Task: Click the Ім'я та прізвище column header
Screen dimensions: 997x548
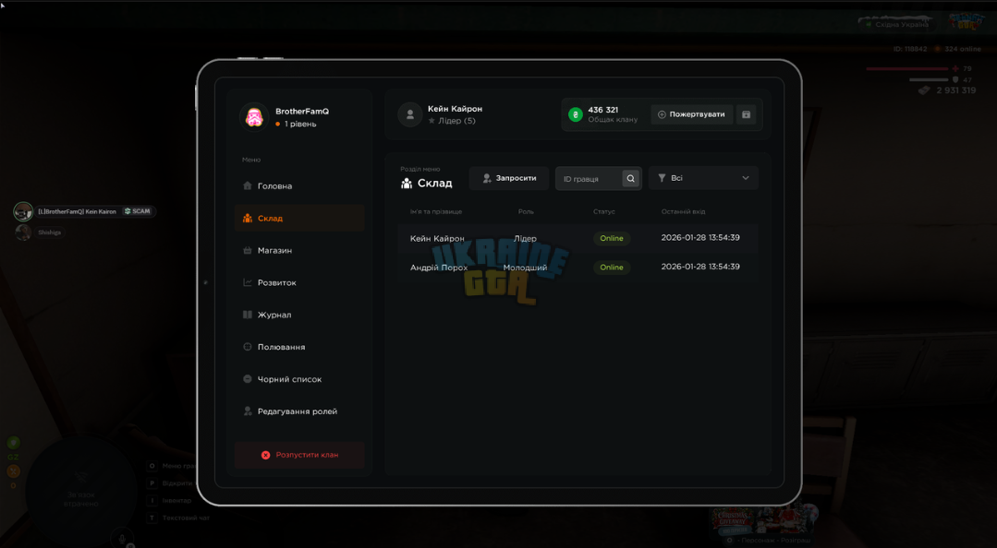Action: pyautogui.click(x=436, y=211)
